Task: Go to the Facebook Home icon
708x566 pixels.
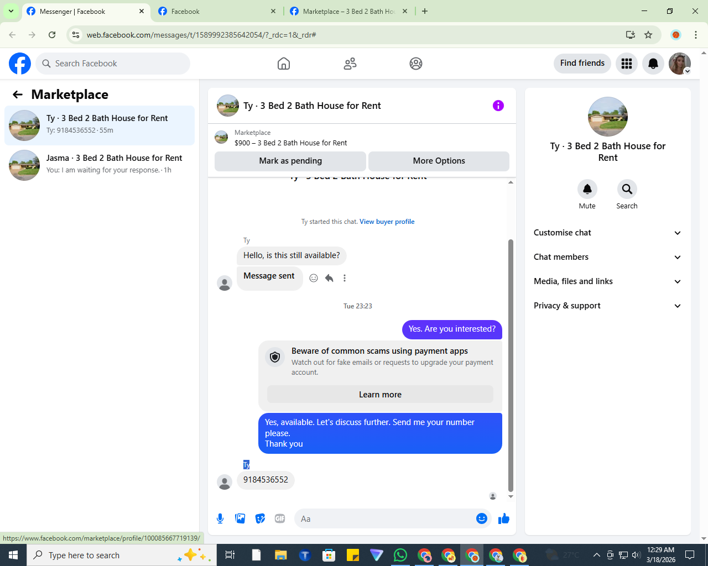Action: tap(284, 64)
